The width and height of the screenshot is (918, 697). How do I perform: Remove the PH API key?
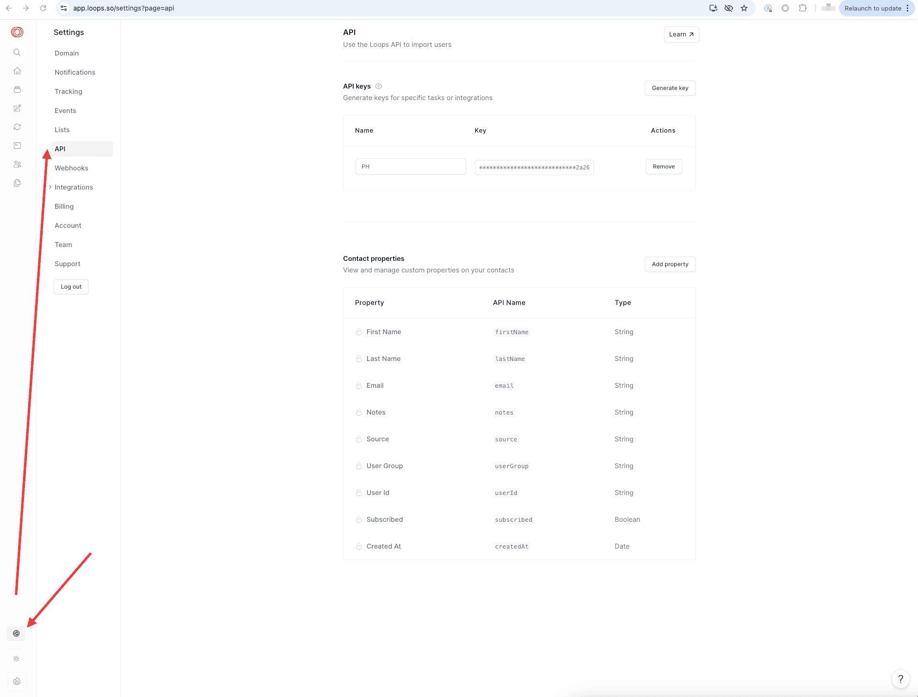[664, 167]
